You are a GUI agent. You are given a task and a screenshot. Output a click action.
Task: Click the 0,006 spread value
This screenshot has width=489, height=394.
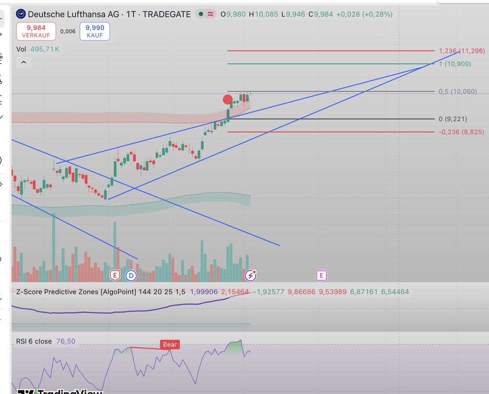click(68, 31)
